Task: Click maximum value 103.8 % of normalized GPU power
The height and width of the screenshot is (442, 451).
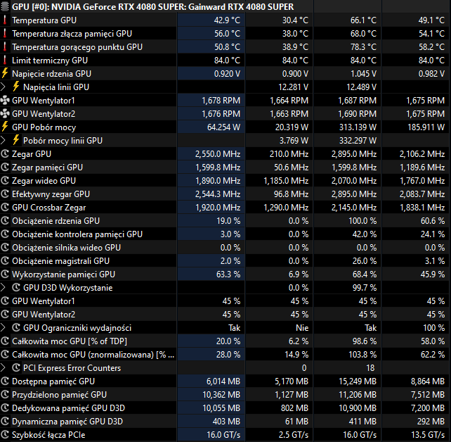Action: 362,355
